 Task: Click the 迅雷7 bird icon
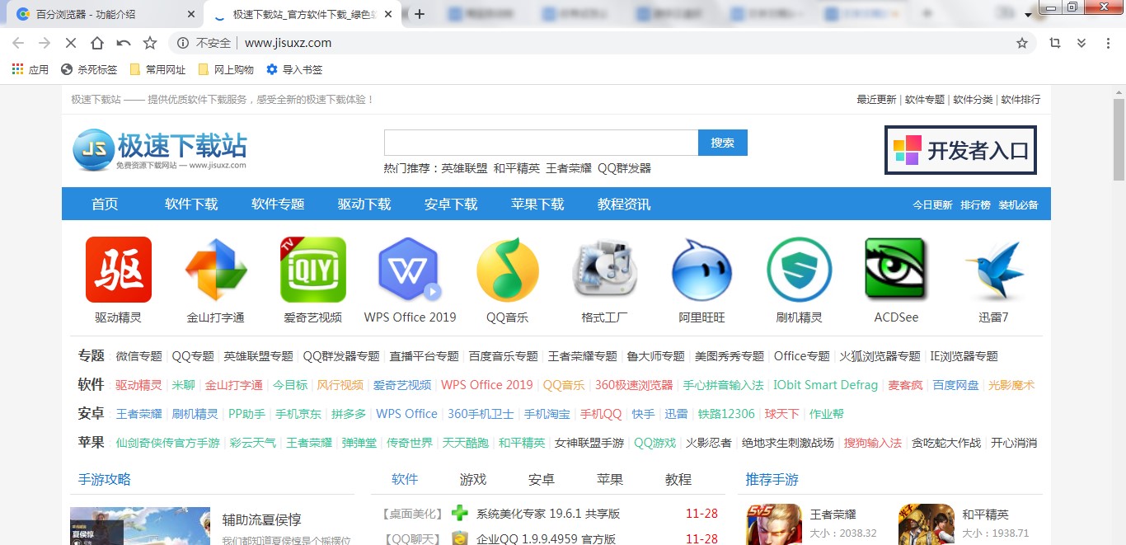[993, 269]
